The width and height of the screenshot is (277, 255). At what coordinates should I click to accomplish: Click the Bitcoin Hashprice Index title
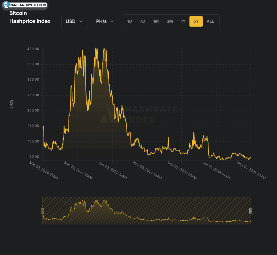click(x=30, y=17)
